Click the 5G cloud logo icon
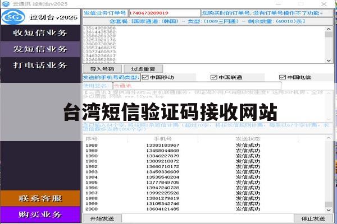 [x=13, y=17]
